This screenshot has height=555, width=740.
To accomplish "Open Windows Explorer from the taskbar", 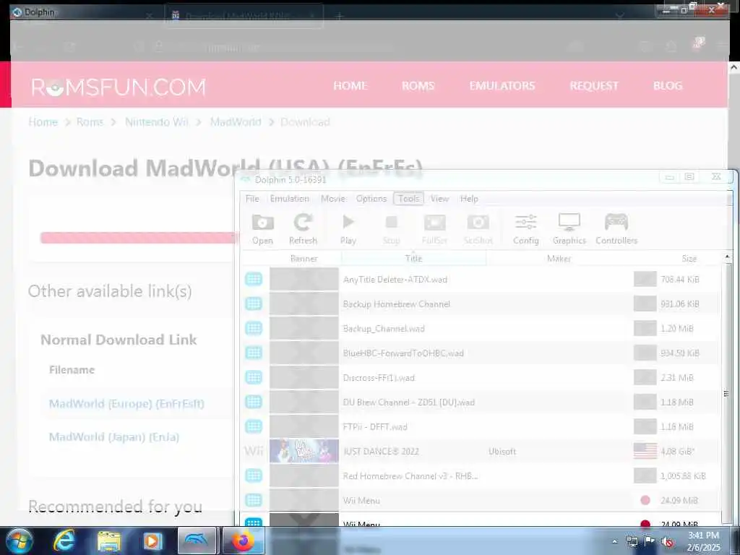I will coord(109,541).
